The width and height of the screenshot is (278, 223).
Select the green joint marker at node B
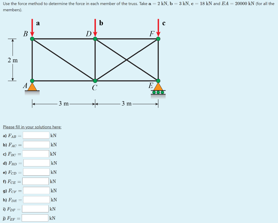click(x=32, y=39)
